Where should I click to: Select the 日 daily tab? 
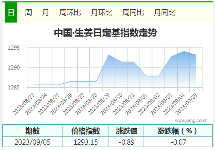pyautogui.click(x=11, y=13)
